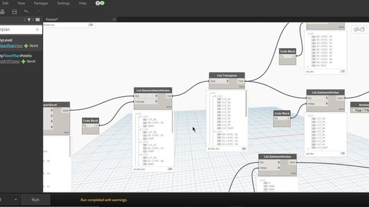Click lists output port of List.Transpose

tap(241, 81)
